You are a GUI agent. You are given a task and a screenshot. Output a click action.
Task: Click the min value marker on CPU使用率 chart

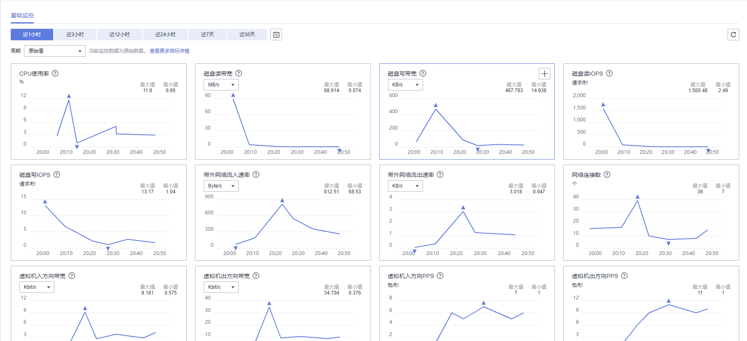(x=77, y=147)
